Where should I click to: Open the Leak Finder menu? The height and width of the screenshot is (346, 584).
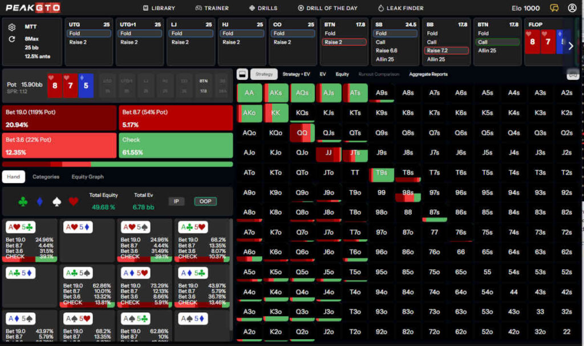401,8
